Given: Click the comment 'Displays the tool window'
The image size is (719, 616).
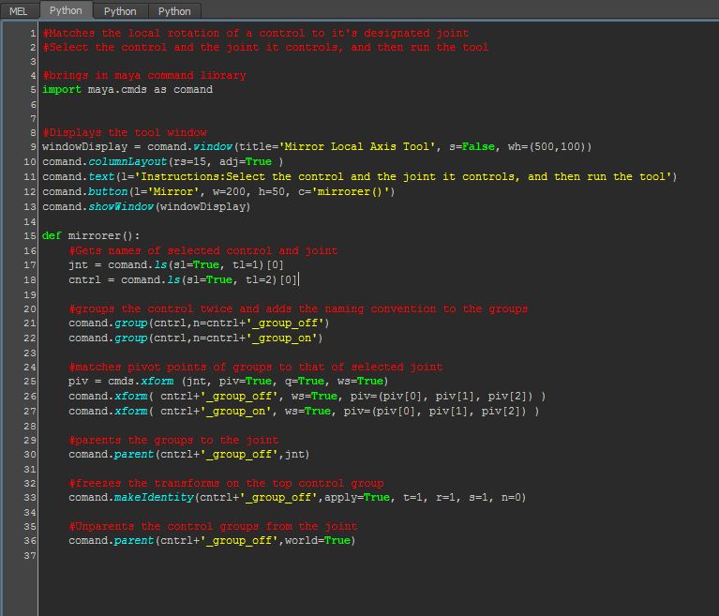Looking at the screenshot, I should tap(125, 132).
